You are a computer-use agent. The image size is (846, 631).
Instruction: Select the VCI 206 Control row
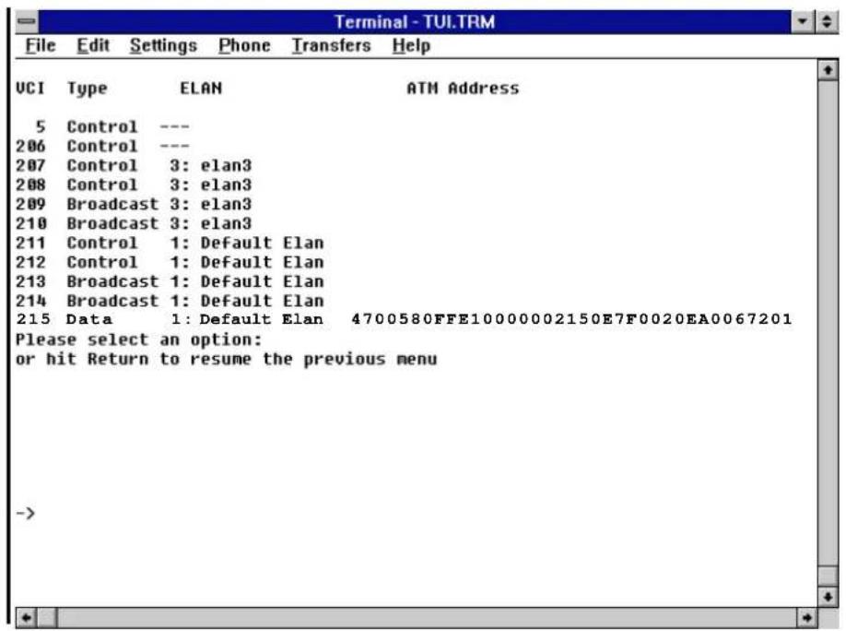pos(102,147)
